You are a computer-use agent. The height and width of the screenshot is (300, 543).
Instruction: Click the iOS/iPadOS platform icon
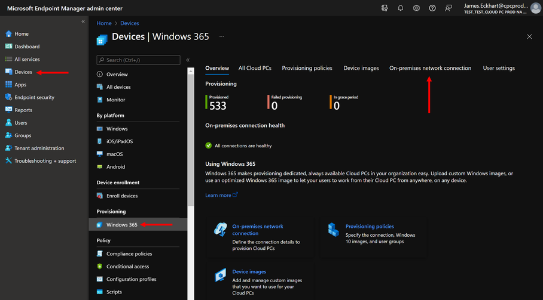click(100, 141)
